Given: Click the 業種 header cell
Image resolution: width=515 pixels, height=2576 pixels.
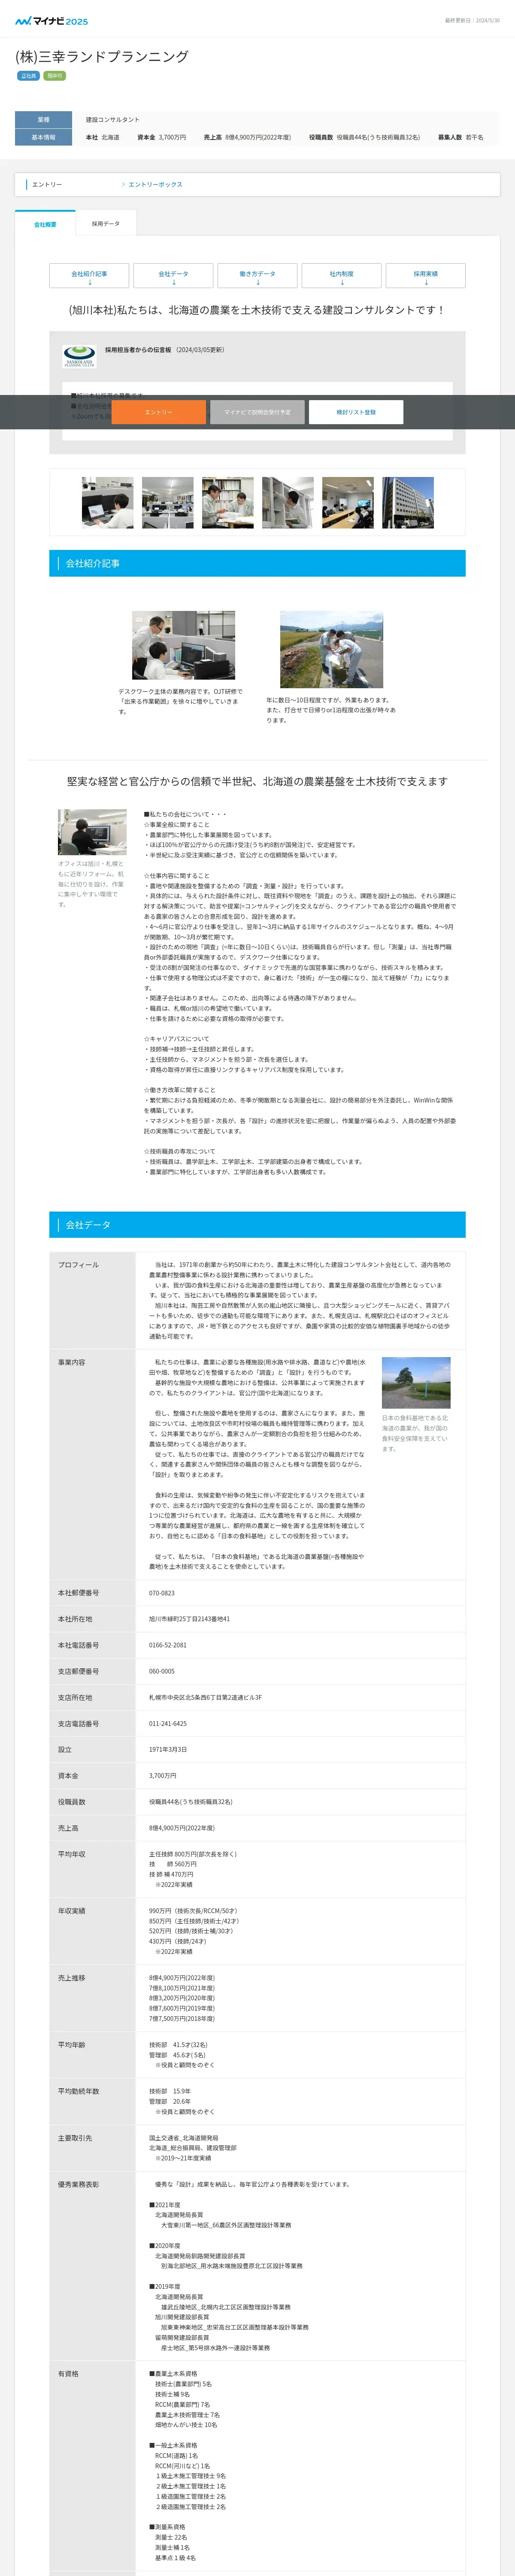Looking at the screenshot, I should pyautogui.click(x=43, y=120).
